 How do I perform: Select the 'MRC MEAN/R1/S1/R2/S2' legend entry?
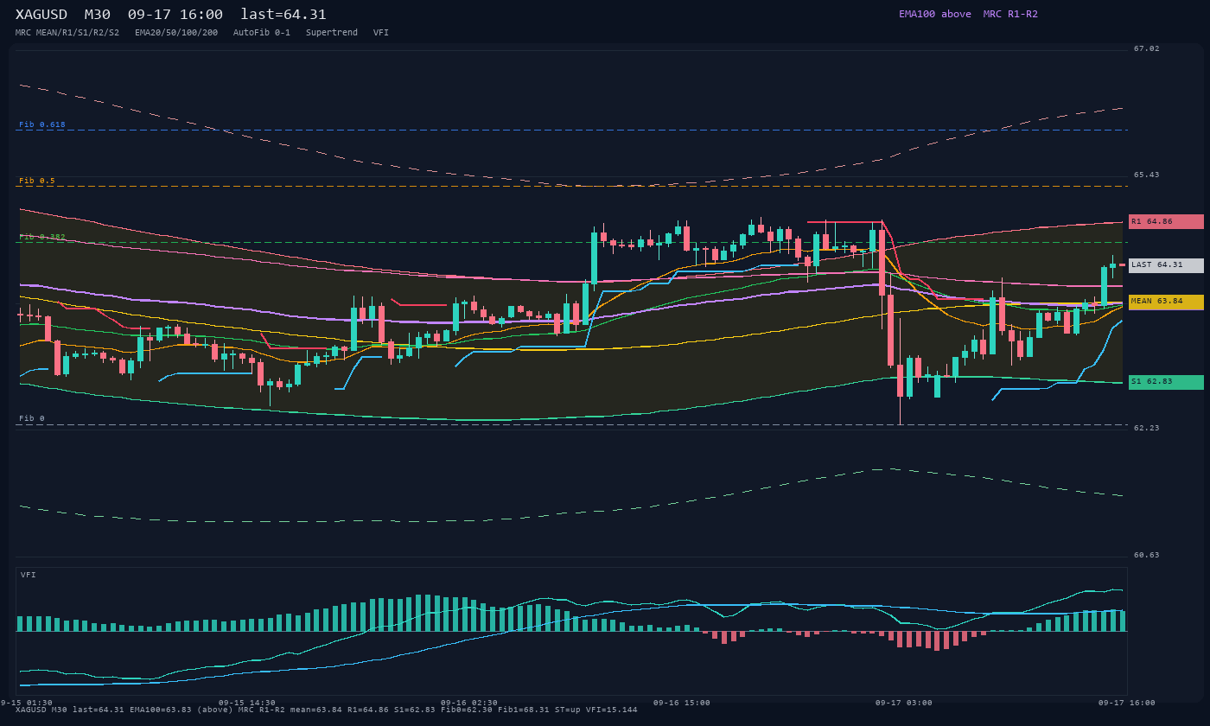[x=67, y=33]
